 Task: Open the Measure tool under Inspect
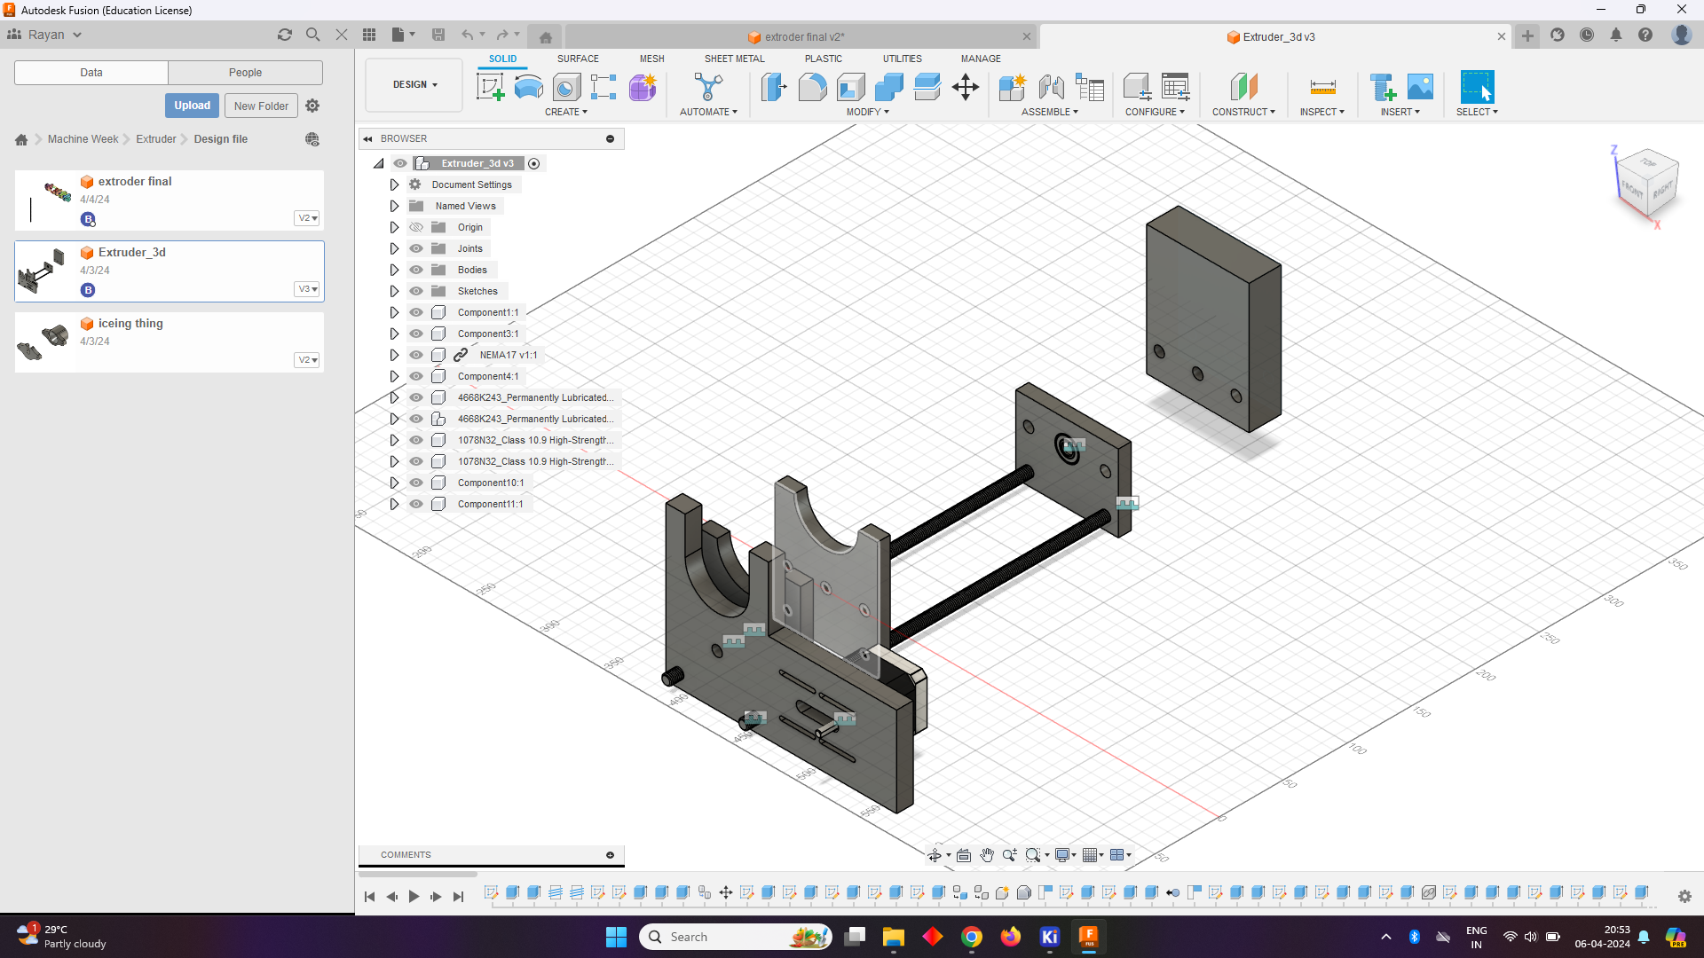pyautogui.click(x=1322, y=87)
